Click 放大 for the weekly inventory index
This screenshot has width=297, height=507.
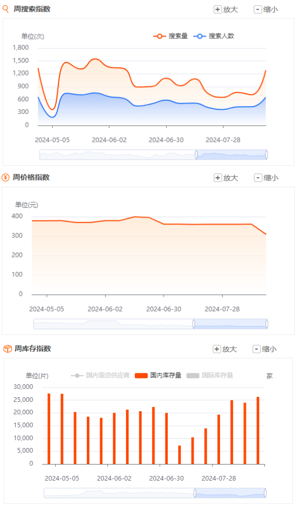click(x=225, y=349)
